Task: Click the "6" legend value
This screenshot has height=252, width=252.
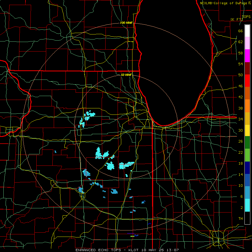Action: [x=241, y=197]
